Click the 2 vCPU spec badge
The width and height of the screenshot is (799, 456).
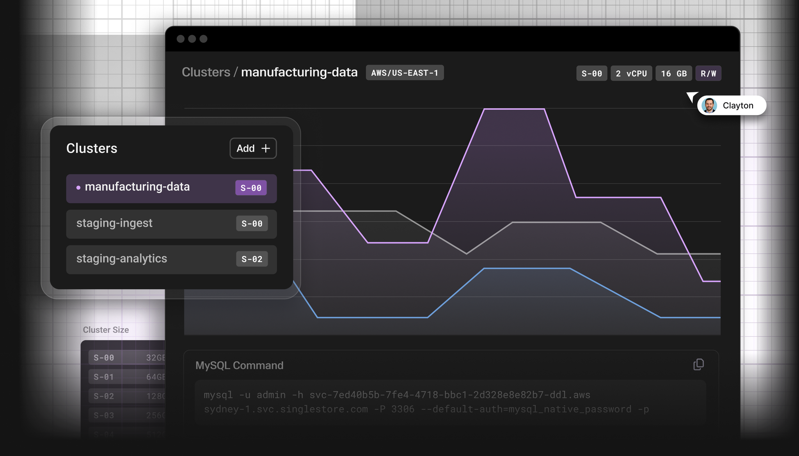(x=631, y=74)
